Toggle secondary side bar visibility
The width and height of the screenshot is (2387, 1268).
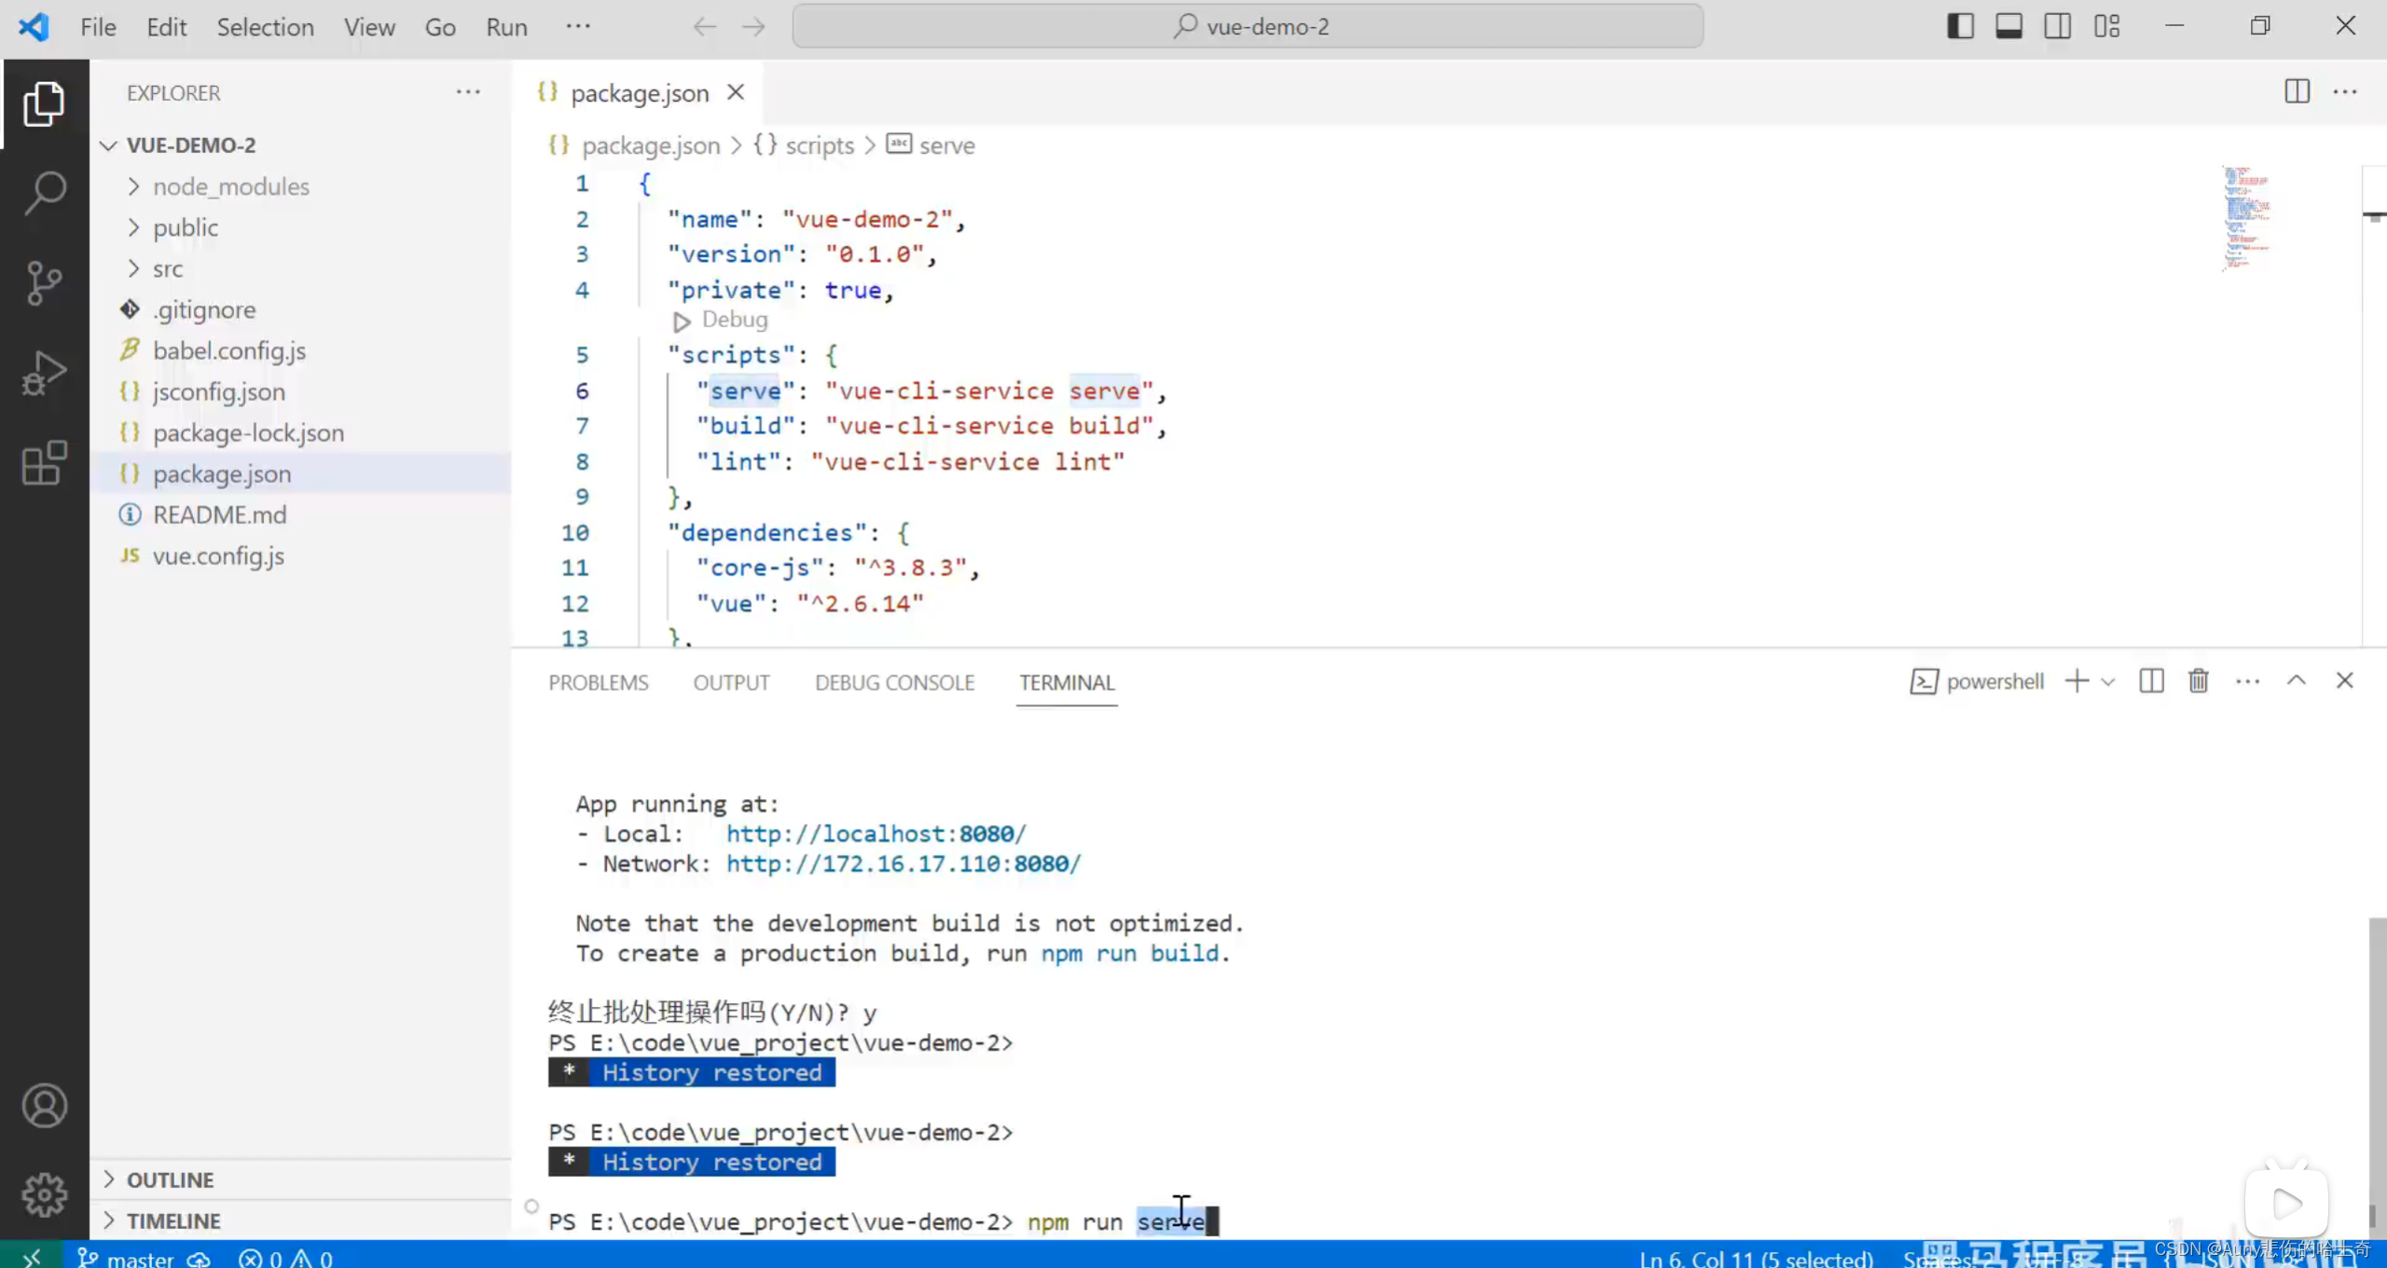click(x=2057, y=26)
